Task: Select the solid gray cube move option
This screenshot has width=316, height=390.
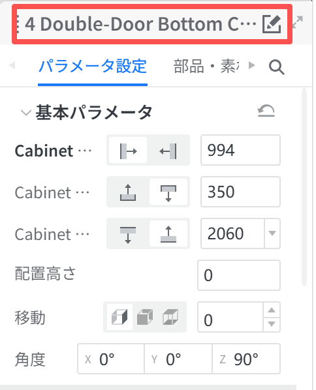Action: point(145,317)
